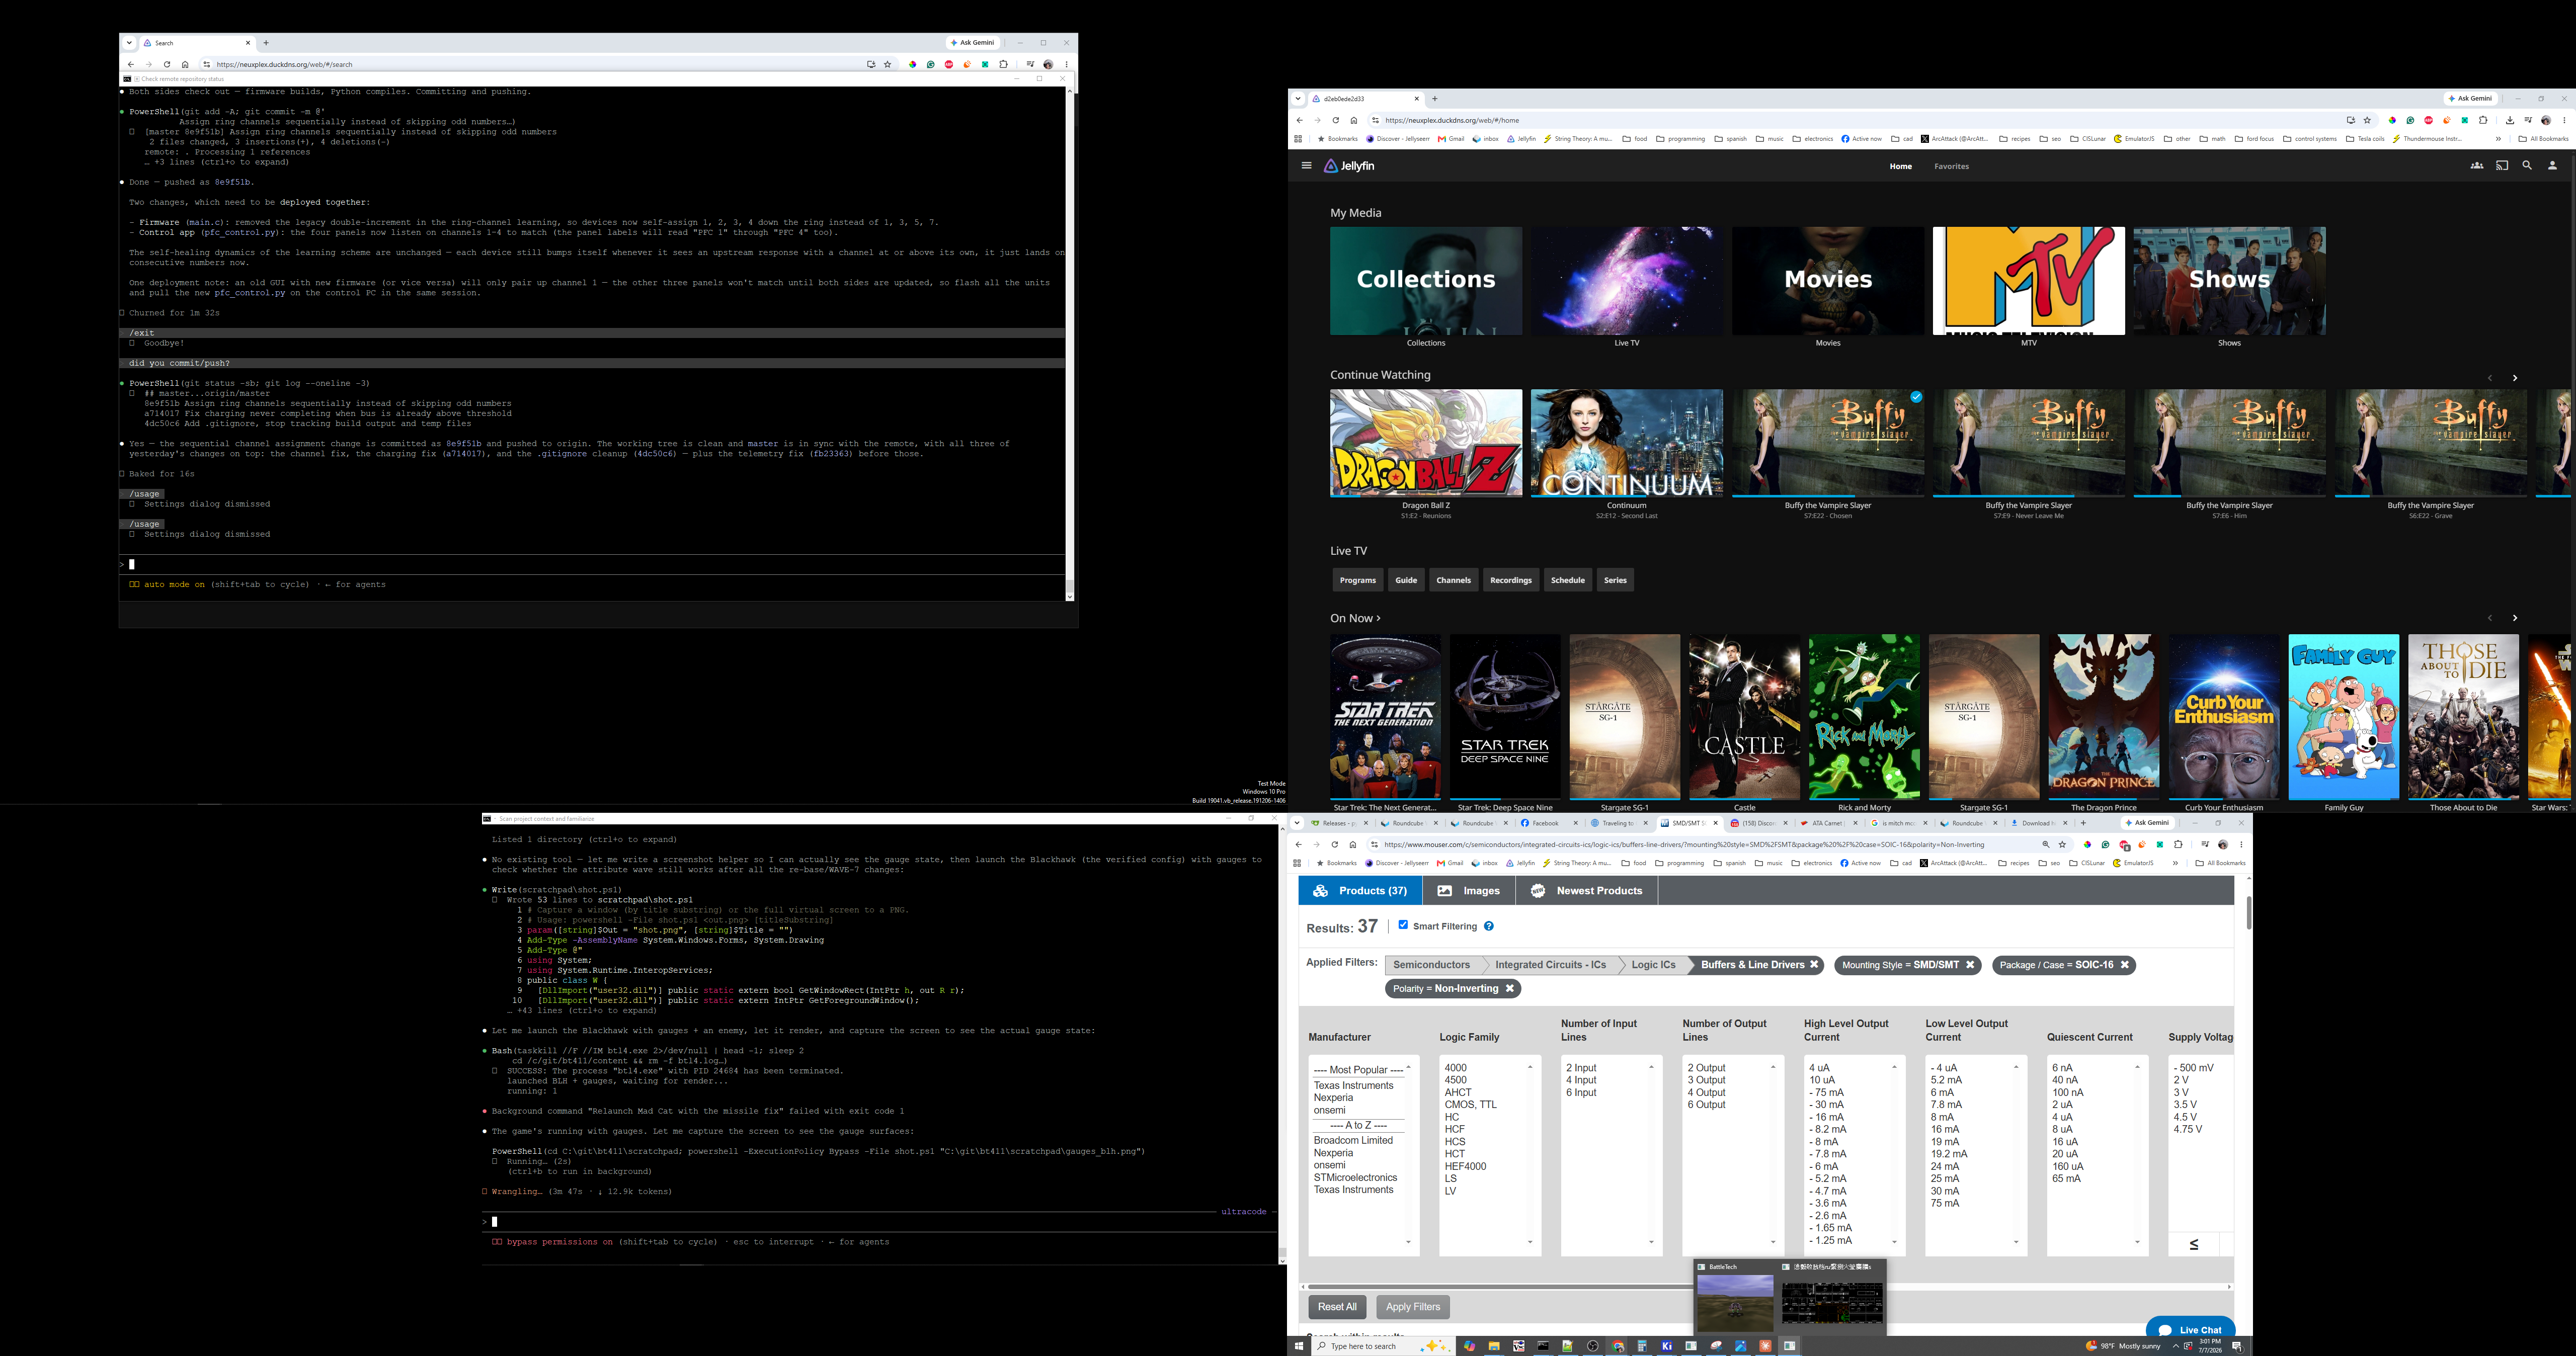Open the Collections library card
The image size is (2576, 1356).
click(1426, 281)
